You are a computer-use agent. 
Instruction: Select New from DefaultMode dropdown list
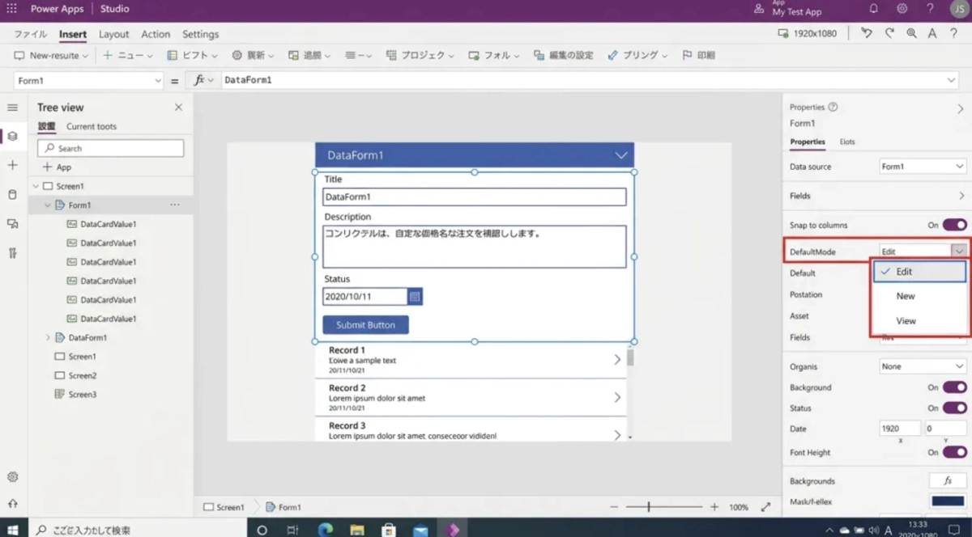pyautogui.click(x=906, y=296)
